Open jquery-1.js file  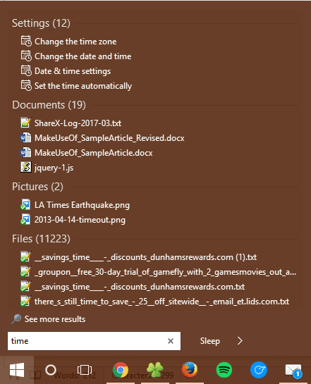coord(54,168)
